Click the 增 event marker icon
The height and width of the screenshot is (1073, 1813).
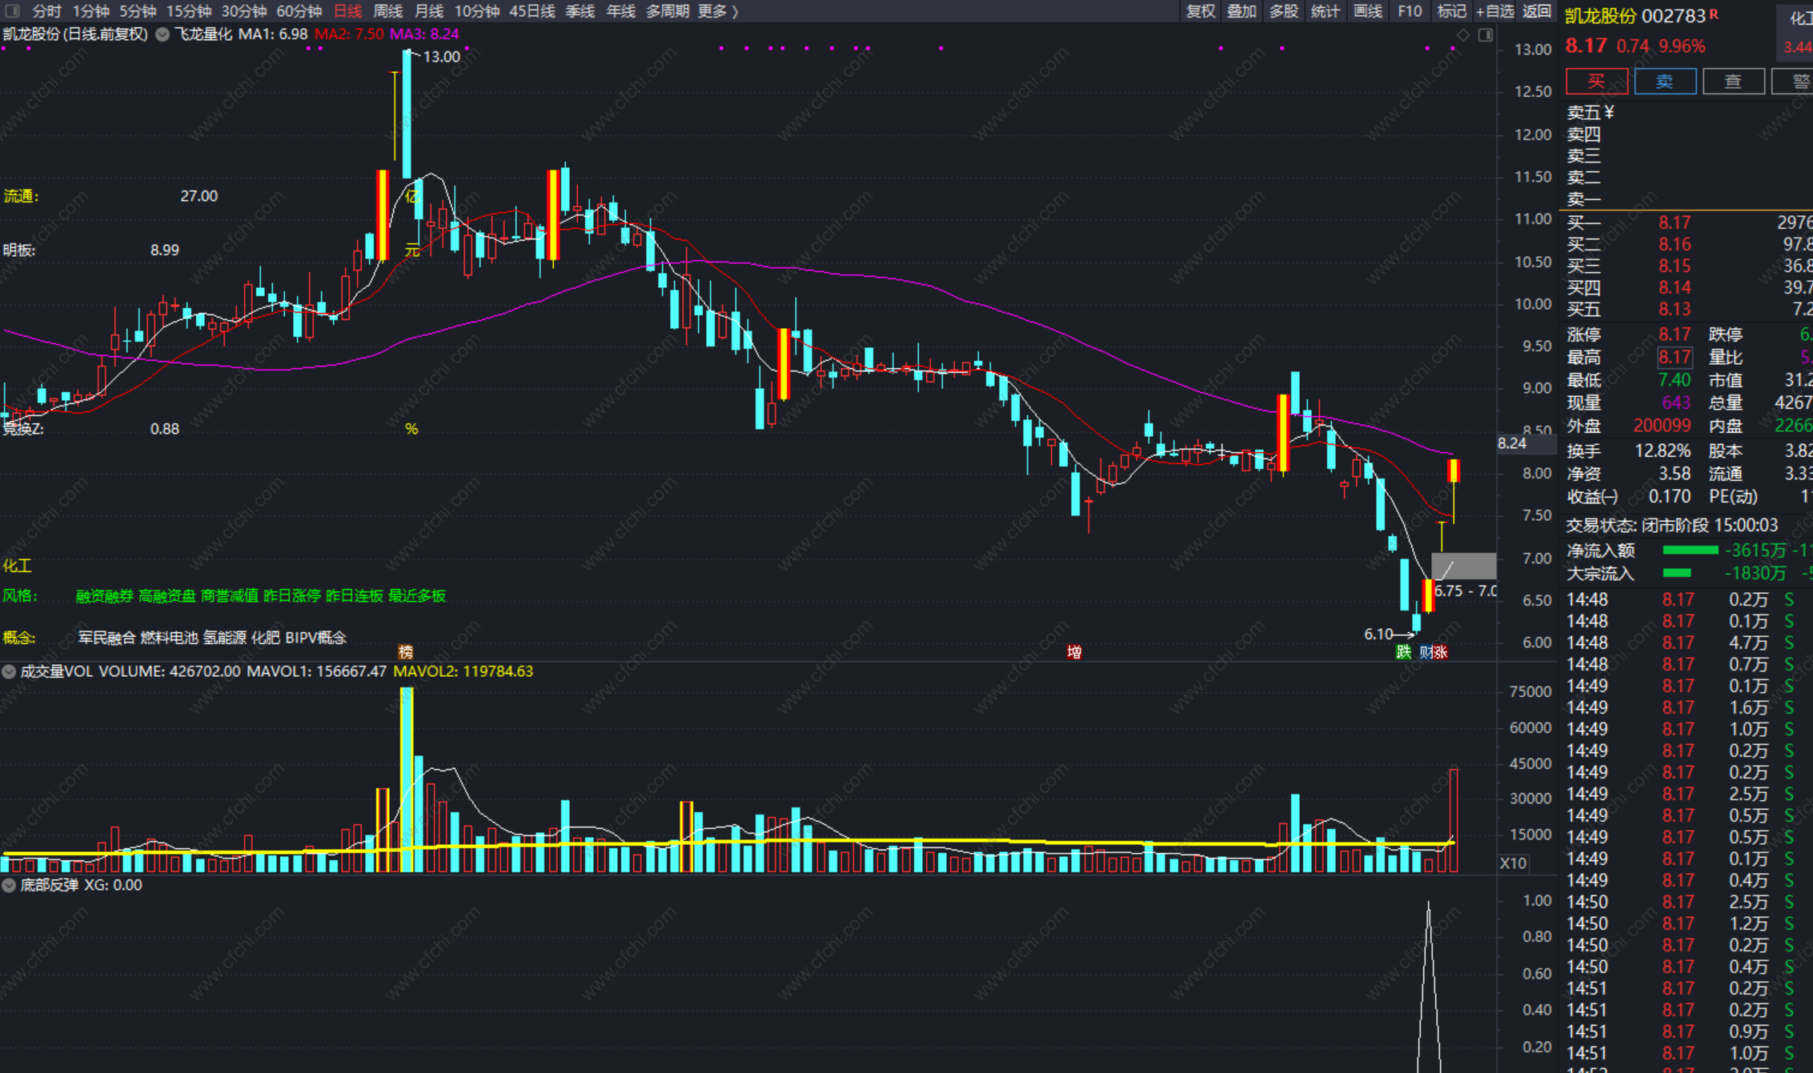[x=1074, y=652]
